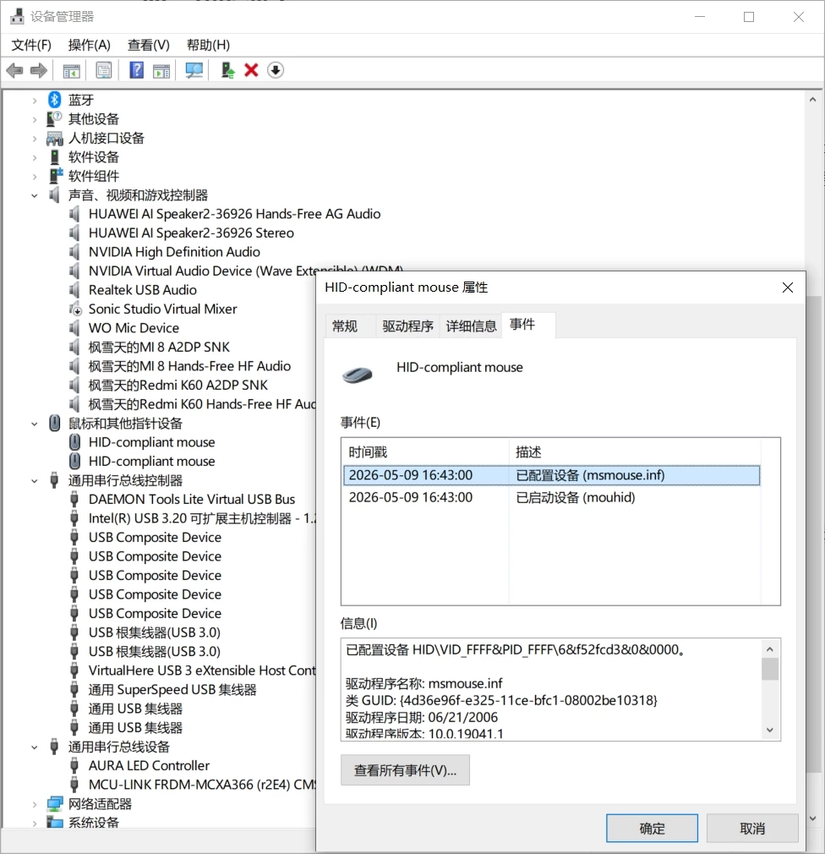
Task: Collapse the 通用串行总线设备 node
Action: [x=35, y=747]
